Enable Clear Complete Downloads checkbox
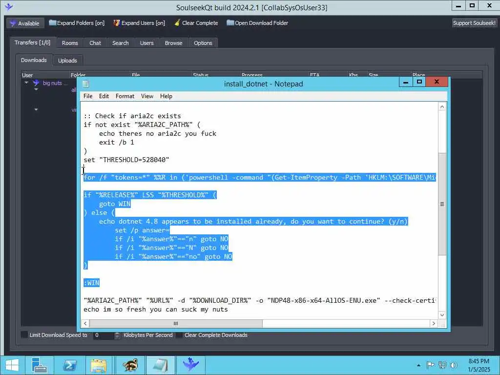This screenshot has width=500, height=375. pos(180,335)
